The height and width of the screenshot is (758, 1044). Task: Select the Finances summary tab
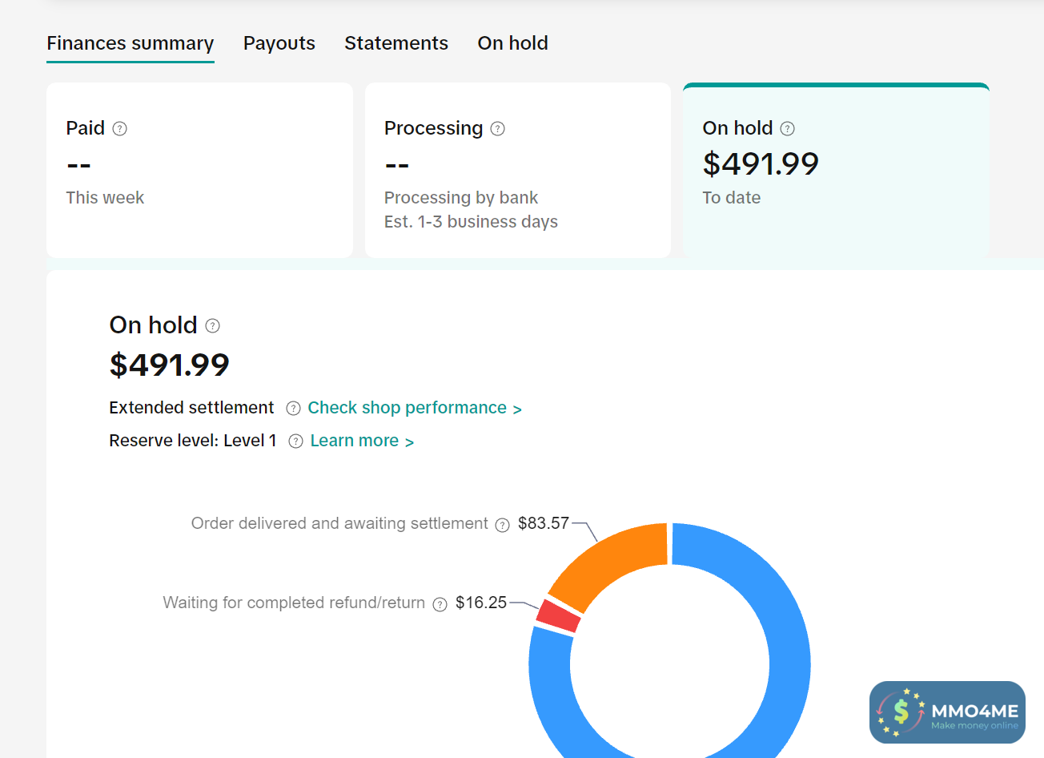[130, 43]
